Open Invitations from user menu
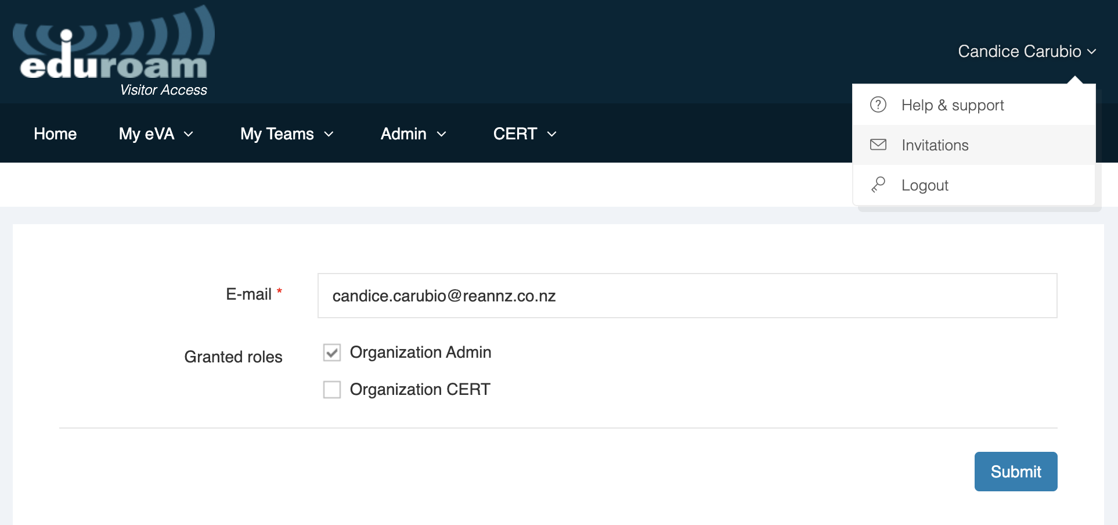 pyautogui.click(x=973, y=145)
